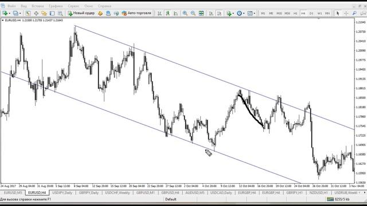Select the M1 timeframe
367x206 pixels.
[263, 14]
